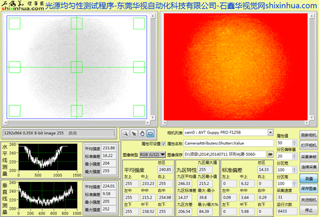Select the arrow pointer tool
The width and height of the screenshot is (319, 217).
click(x=134, y=134)
